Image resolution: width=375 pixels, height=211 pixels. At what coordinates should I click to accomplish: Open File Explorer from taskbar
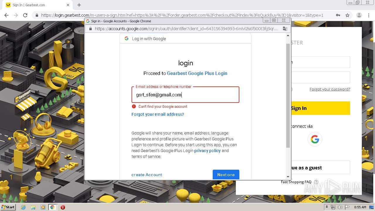coord(33,207)
